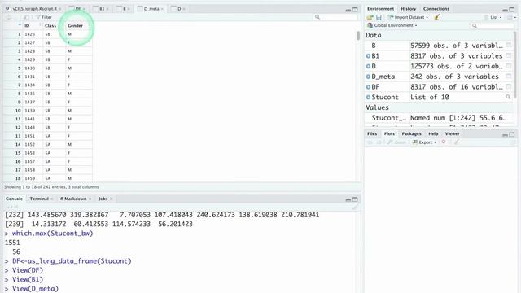Open the Packages tab
Image resolution: width=521 pixels, height=293 pixels.
pos(411,133)
